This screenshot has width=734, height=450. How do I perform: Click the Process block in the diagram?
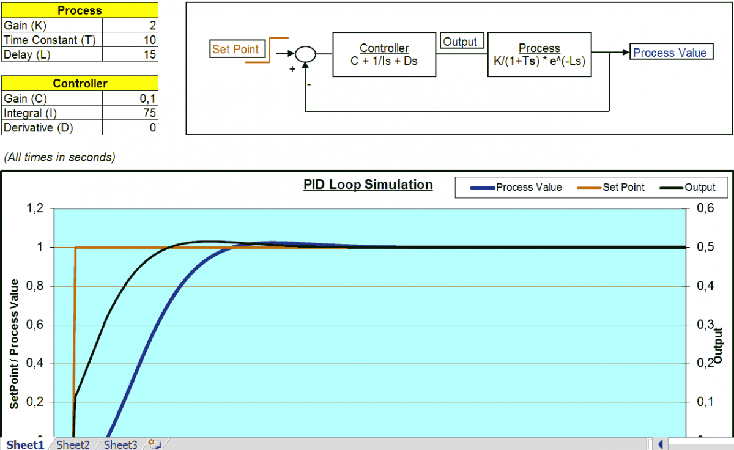pos(539,54)
